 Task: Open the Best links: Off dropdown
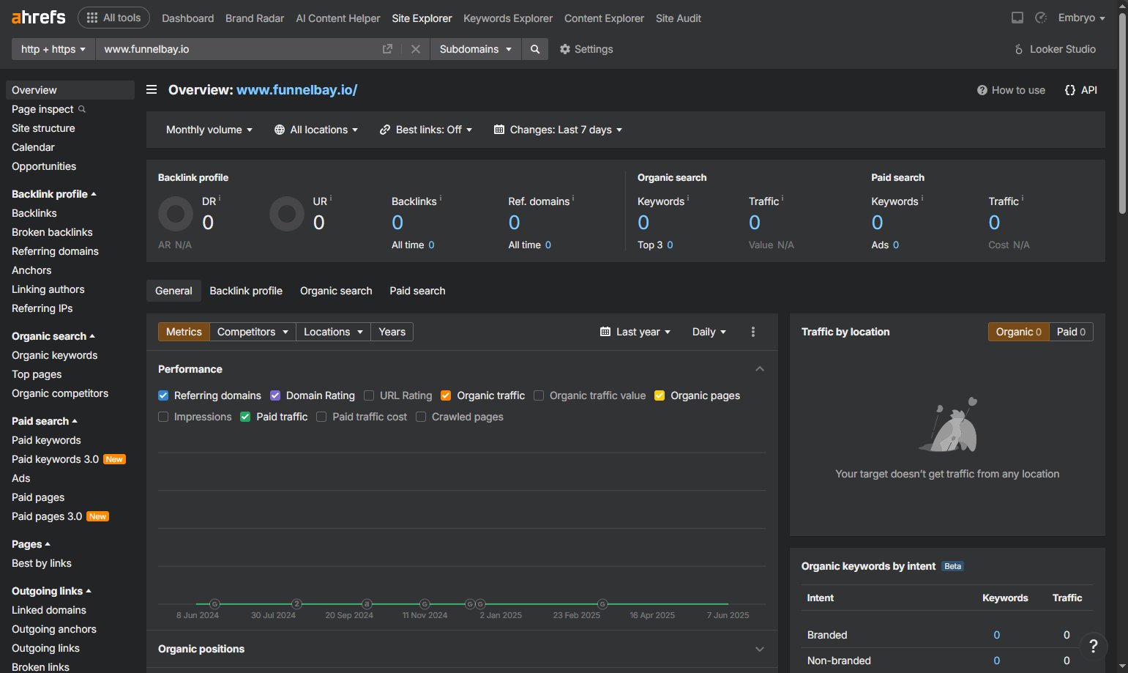pyautogui.click(x=426, y=130)
